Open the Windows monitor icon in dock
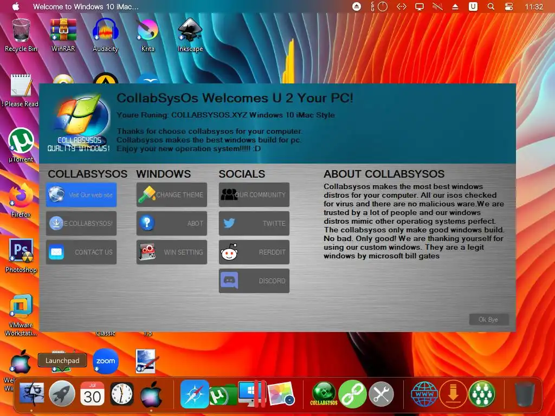The height and width of the screenshot is (416, 555). pos(251,394)
